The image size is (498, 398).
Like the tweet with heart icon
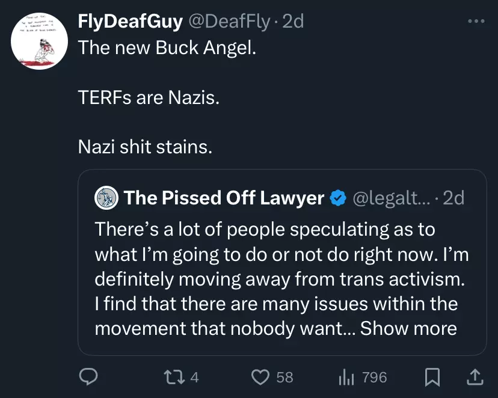click(260, 378)
